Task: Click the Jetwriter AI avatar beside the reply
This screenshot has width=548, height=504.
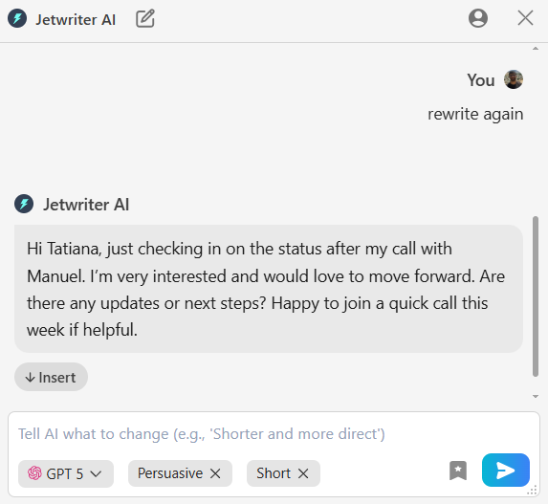Action: pyautogui.click(x=24, y=204)
